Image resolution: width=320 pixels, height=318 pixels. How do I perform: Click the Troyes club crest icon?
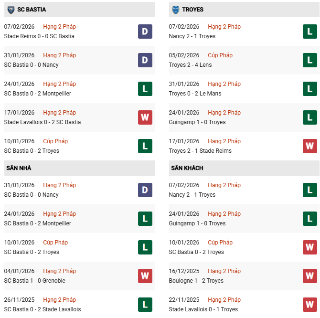(x=175, y=10)
